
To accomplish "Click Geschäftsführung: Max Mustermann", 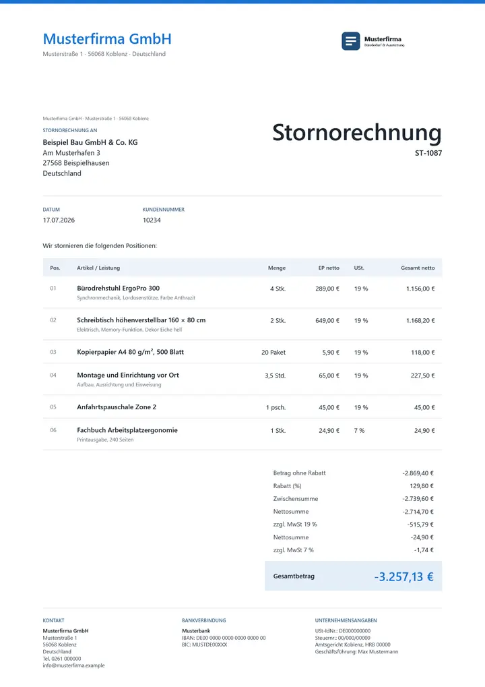I will tap(357, 652).
